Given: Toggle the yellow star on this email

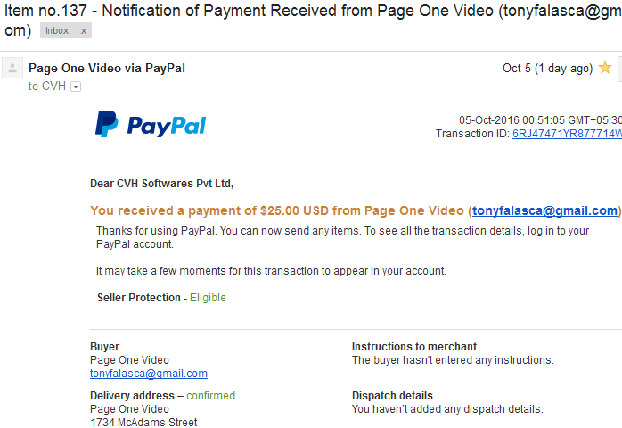Looking at the screenshot, I should pyautogui.click(x=605, y=68).
